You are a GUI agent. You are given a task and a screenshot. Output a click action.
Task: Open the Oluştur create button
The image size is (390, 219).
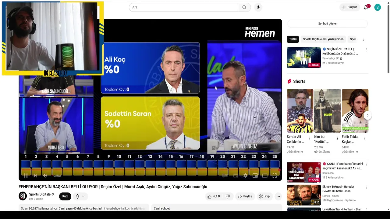click(x=349, y=7)
